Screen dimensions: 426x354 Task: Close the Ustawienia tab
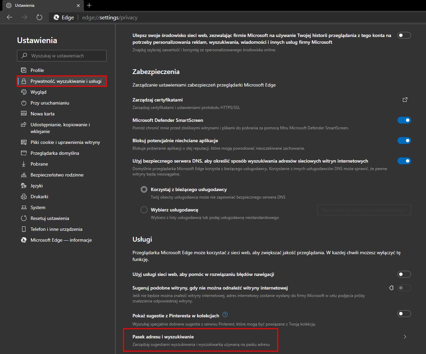78,5
